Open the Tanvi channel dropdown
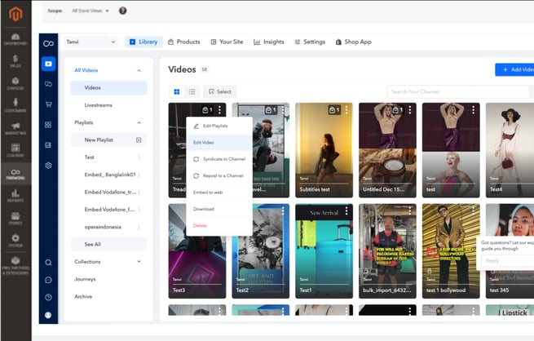534x341 pixels. point(90,42)
